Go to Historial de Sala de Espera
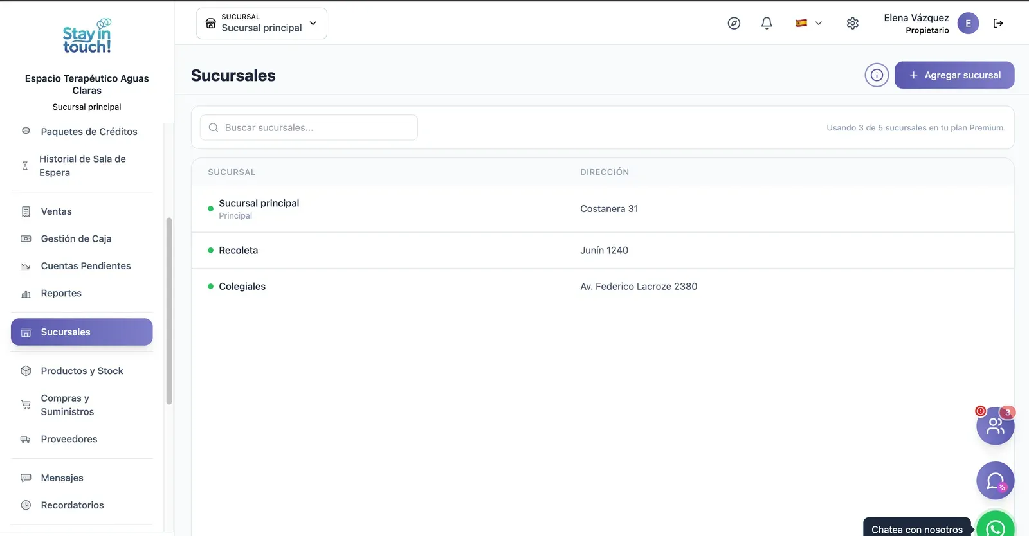Viewport: 1029px width, 536px height. point(82,166)
